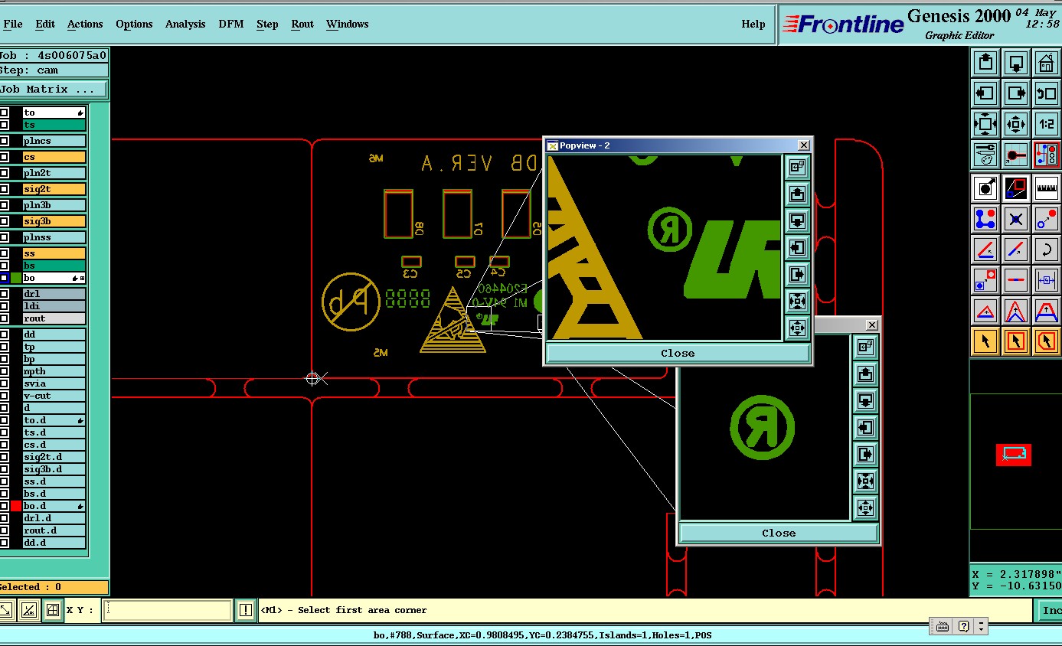Select the pln2t layer name
Viewport: 1062px width, 646px height.
pyautogui.click(x=54, y=173)
